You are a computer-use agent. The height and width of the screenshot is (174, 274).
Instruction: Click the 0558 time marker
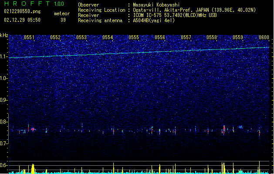coord(212,37)
